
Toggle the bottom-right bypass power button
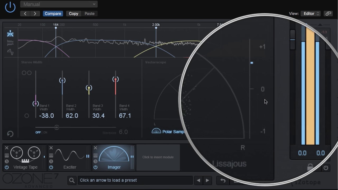(326, 168)
